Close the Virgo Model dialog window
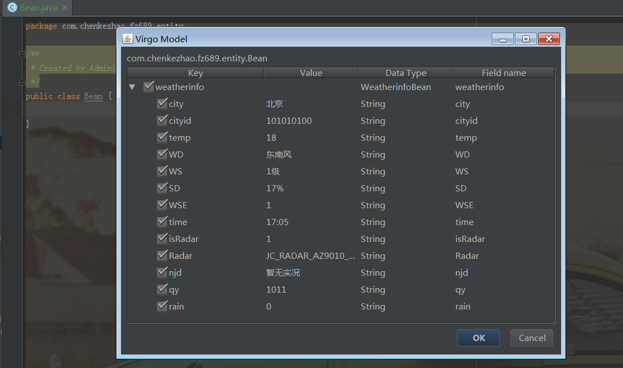Screen dimensions: 623x368 548,39
